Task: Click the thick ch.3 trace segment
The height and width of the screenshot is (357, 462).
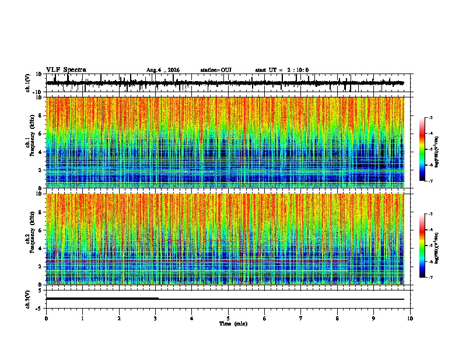Action: [x=102, y=299]
